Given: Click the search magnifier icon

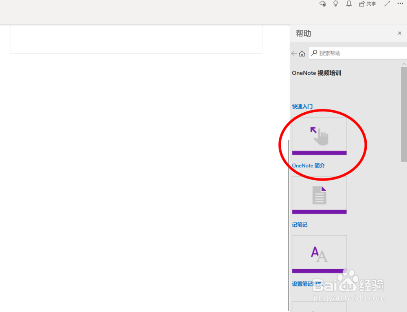Looking at the screenshot, I should (314, 53).
